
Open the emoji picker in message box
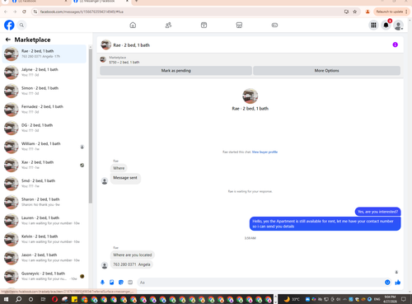click(387, 283)
